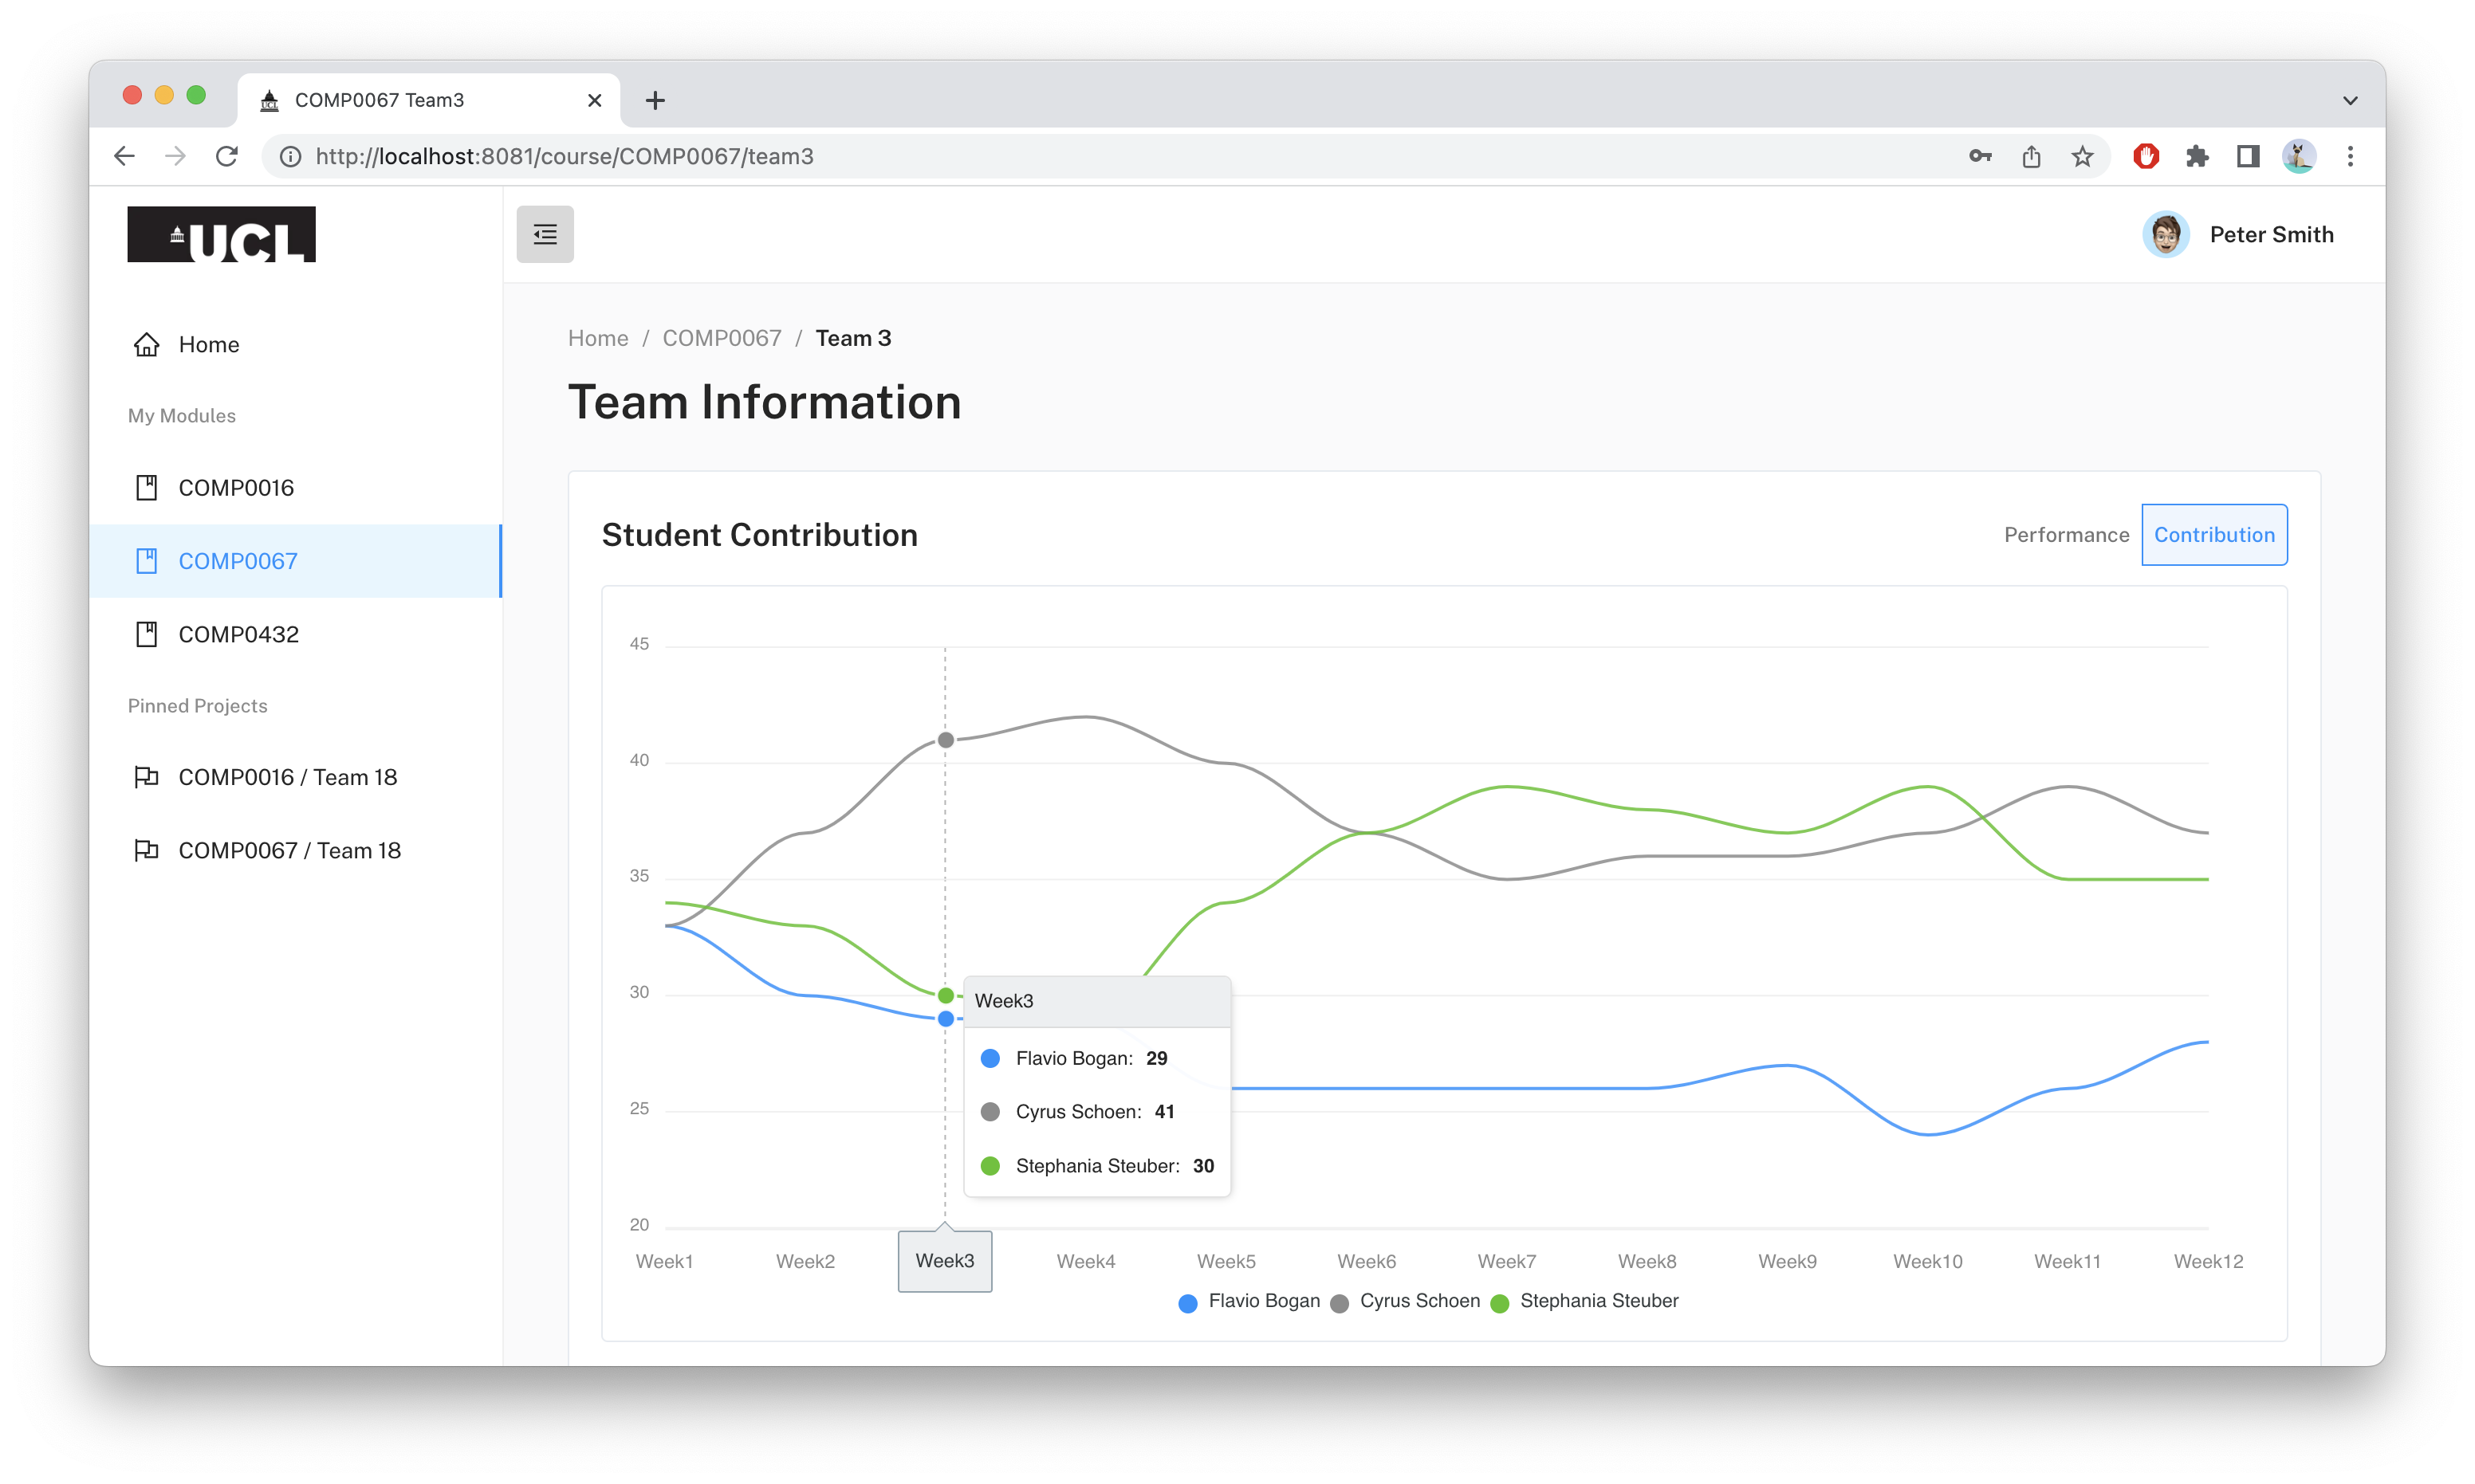The width and height of the screenshot is (2475, 1484).
Task: Toggle Flavio Bogan series in legend
Action: (x=1249, y=1301)
